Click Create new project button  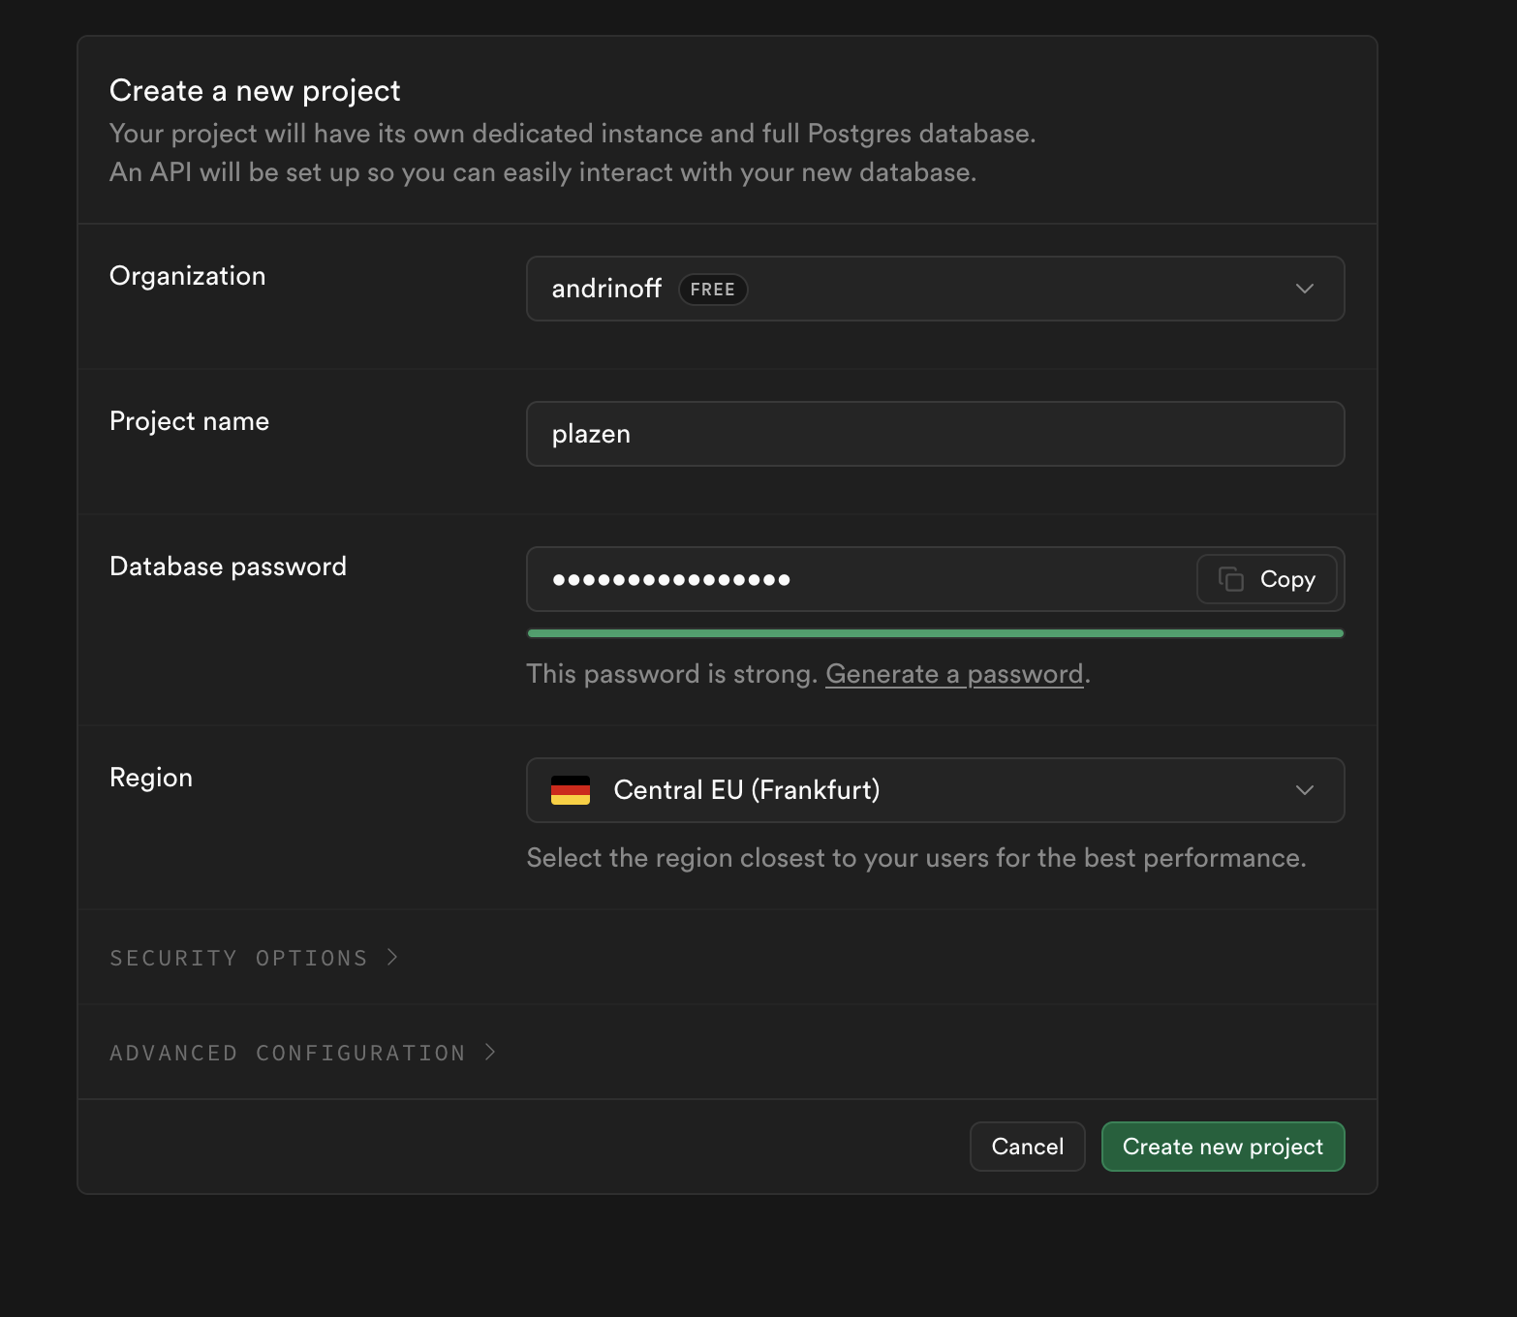1223,1147
